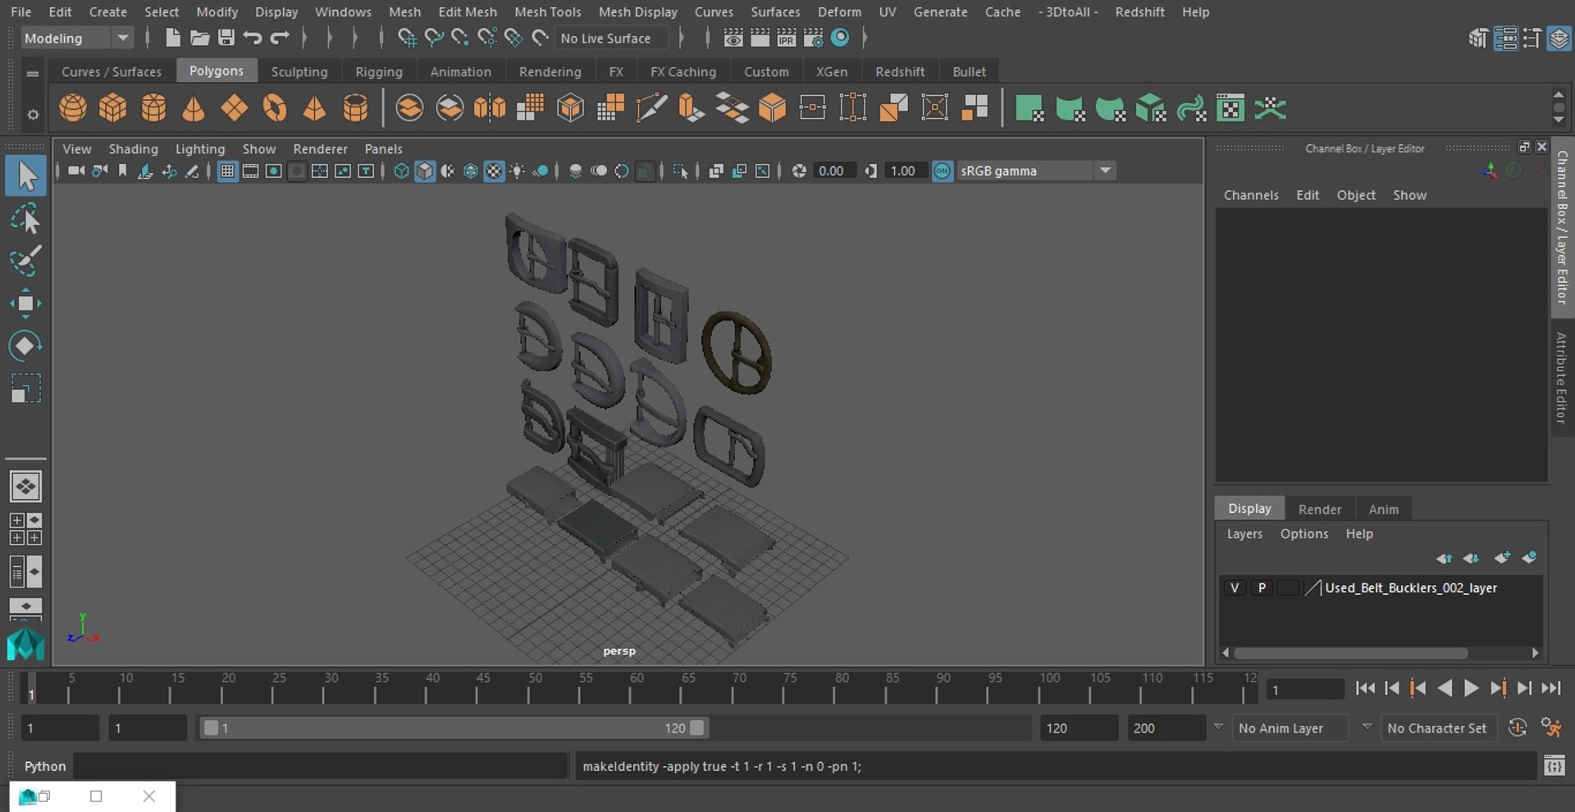Image resolution: width=1575 pixels, height=812 pixels.
Task: Activate the Rotate tool
Action: coord(25,346)
